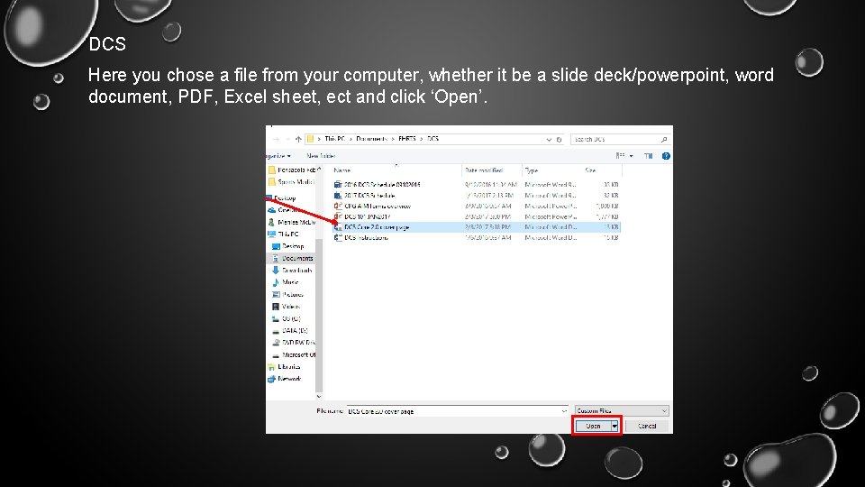Screen dimensions: 865x487
Task: Click the Word icon of DCS Instructions
Action: [338, 237]
